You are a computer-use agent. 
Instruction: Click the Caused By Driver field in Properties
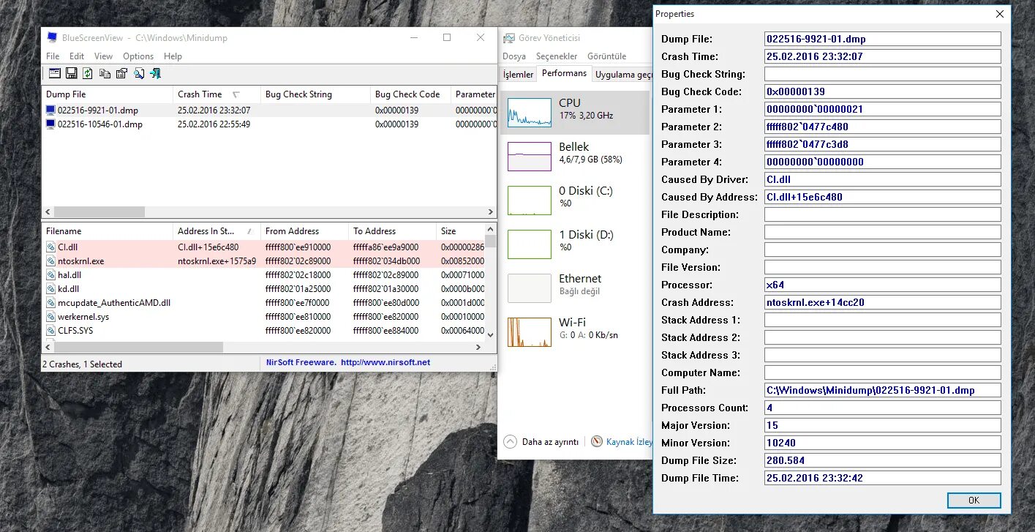[x=882, y=179]
